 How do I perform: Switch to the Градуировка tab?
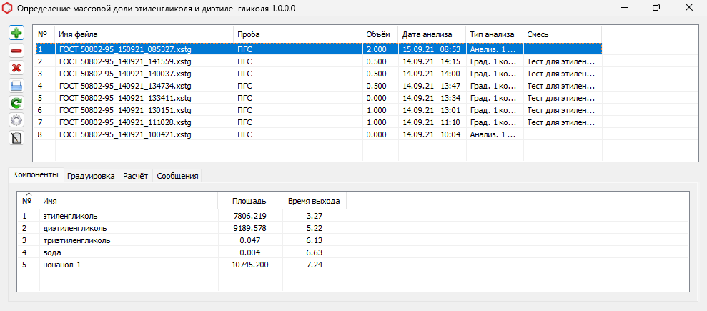(91, 176)
